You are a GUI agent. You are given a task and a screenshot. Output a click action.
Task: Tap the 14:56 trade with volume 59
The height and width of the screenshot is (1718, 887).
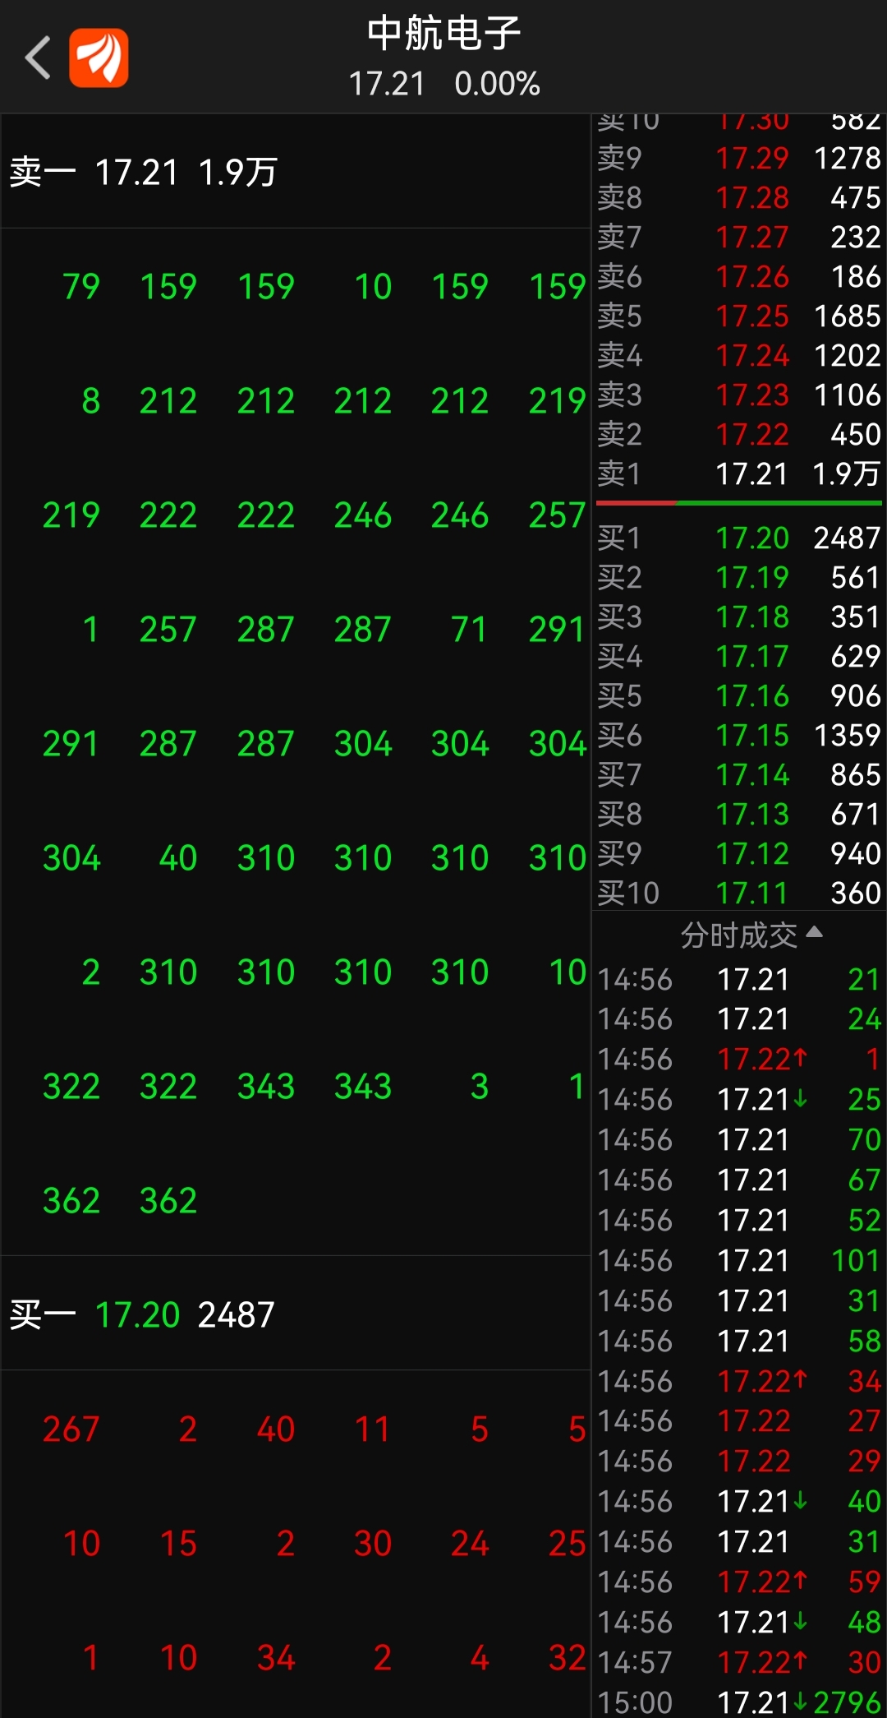click(739, 1582)
